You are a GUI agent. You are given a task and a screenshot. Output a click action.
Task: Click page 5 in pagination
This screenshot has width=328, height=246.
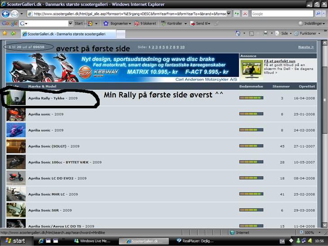(x=163, y=47)
